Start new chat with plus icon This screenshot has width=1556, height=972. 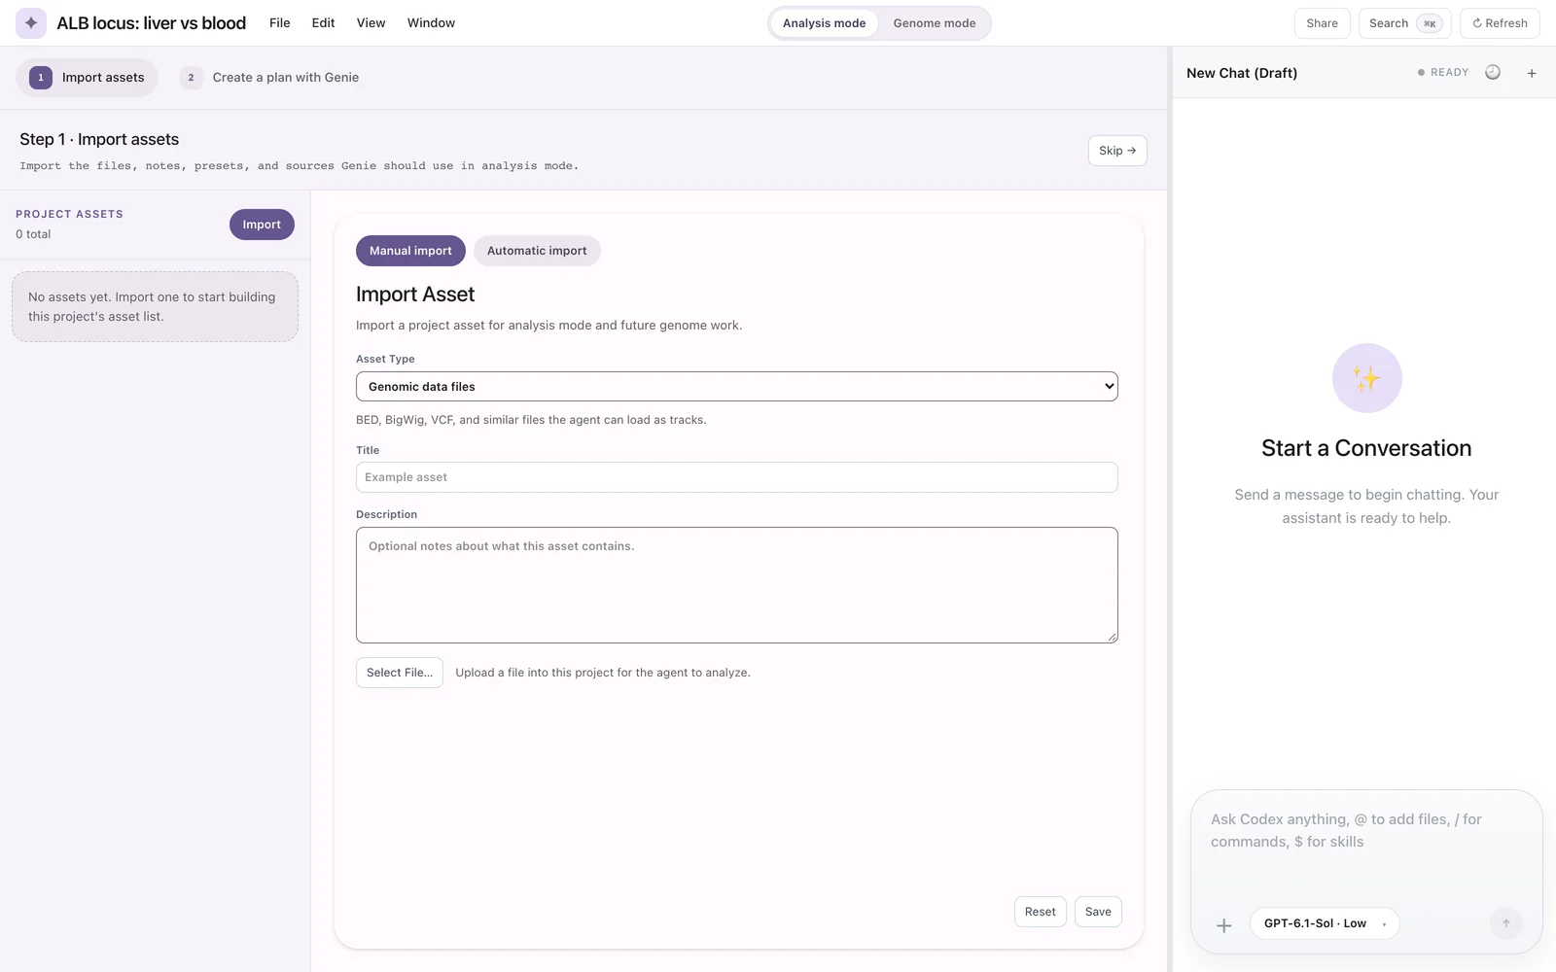click(1532, 73)
